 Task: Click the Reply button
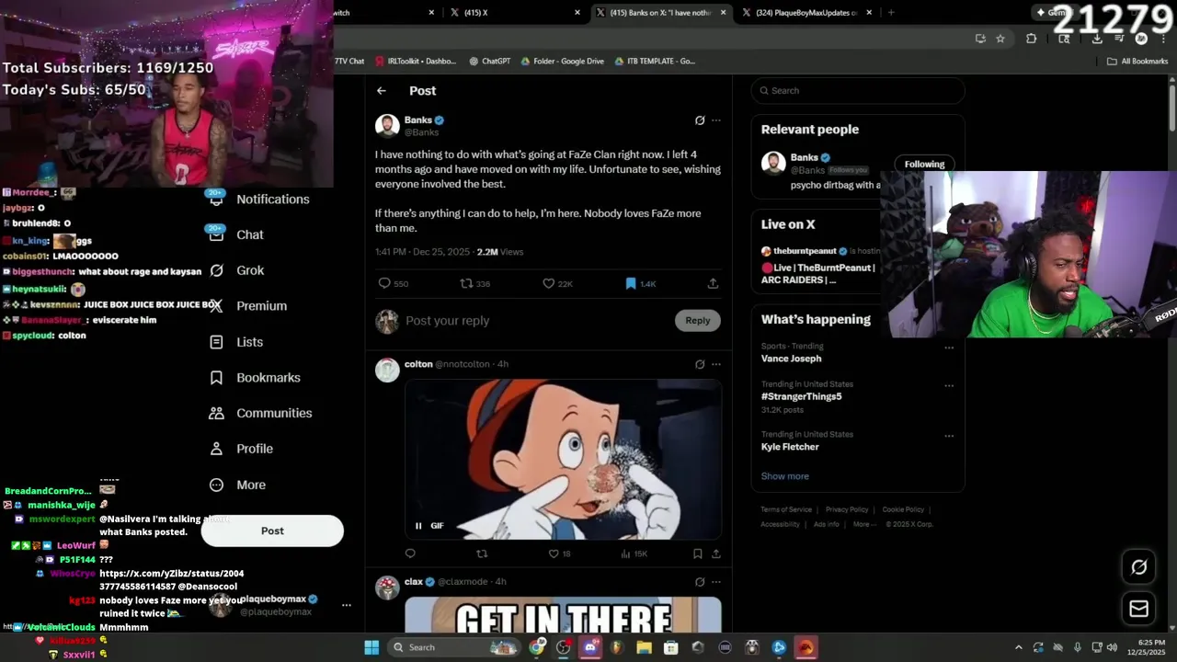point(698,320)
